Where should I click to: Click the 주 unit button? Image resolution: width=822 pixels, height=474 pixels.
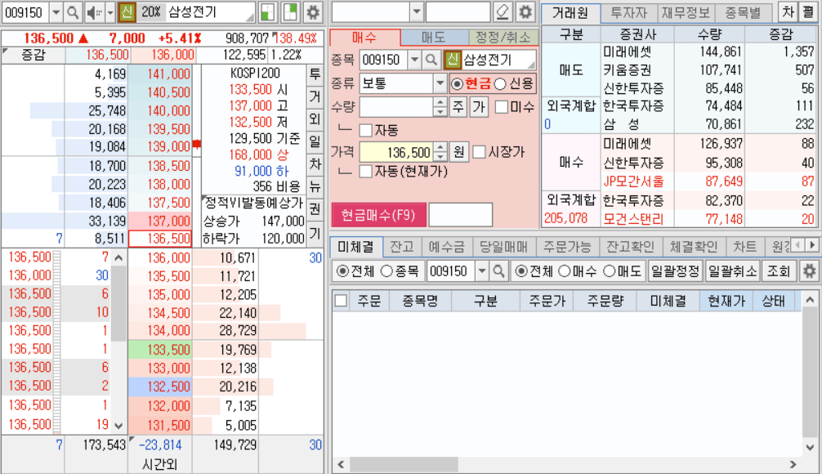(458, 107)
